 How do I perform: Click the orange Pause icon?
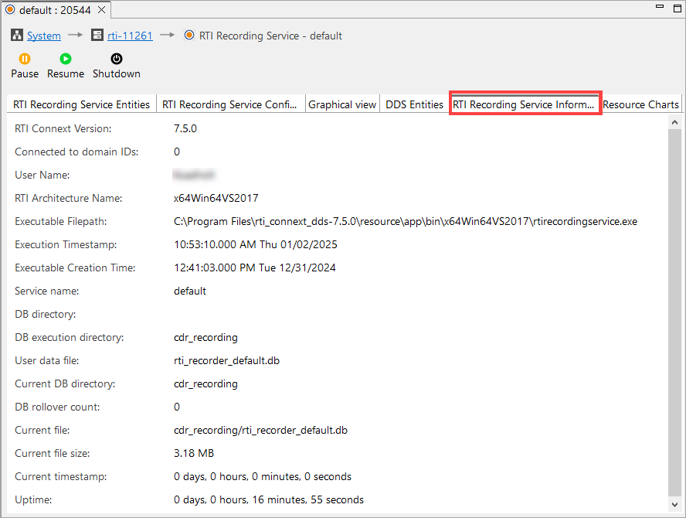pyautogui.click(x=25, y=59)
